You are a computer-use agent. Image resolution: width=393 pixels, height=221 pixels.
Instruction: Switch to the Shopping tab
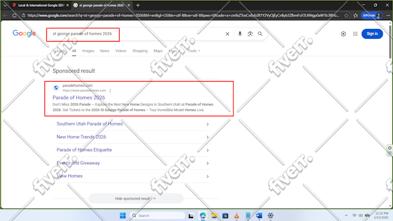(140, 51)
